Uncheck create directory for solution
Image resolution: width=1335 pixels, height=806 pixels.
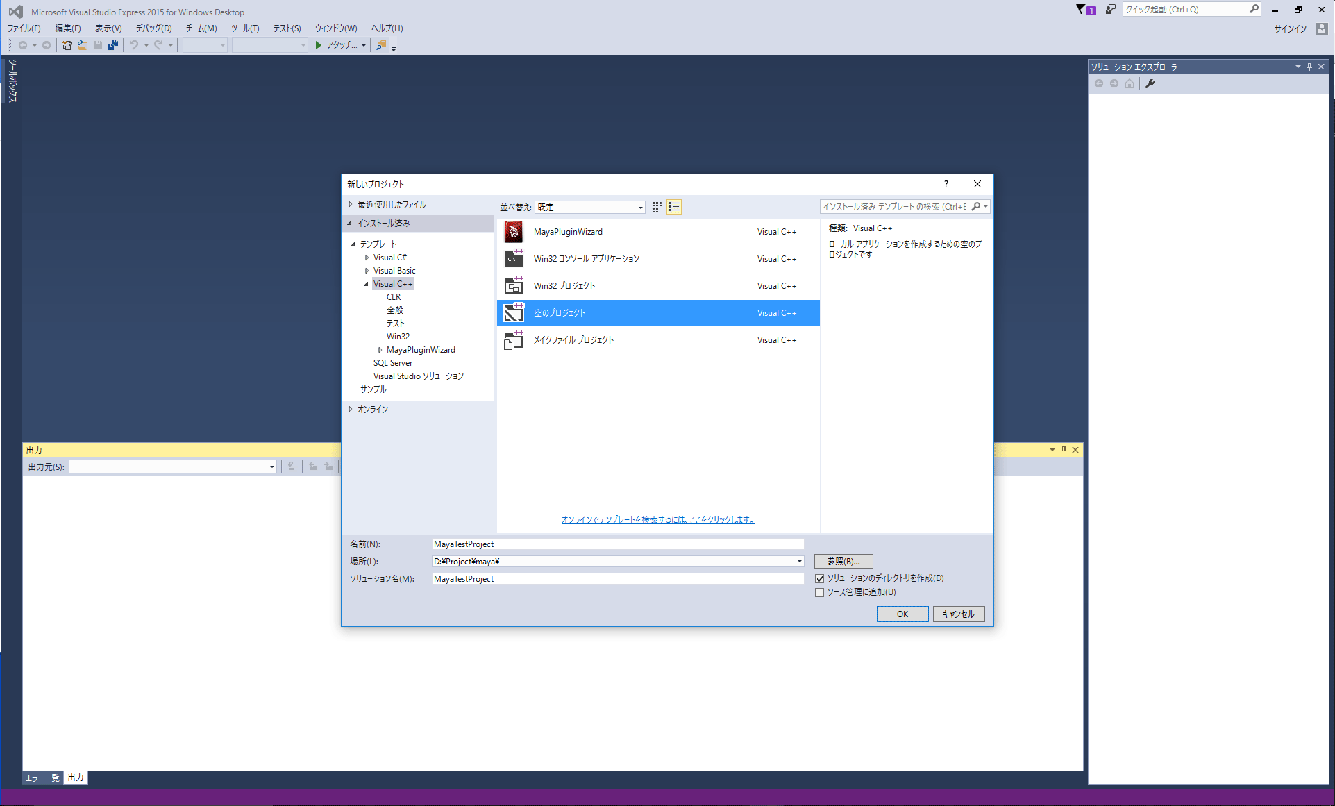820,578
